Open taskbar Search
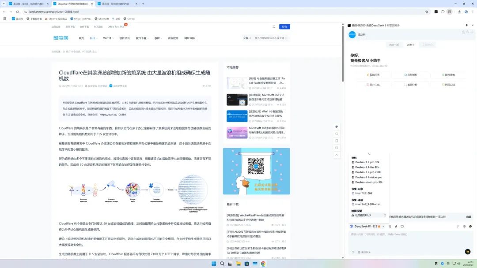The width and height of the screenshot is (477, 268). point(222,264)
